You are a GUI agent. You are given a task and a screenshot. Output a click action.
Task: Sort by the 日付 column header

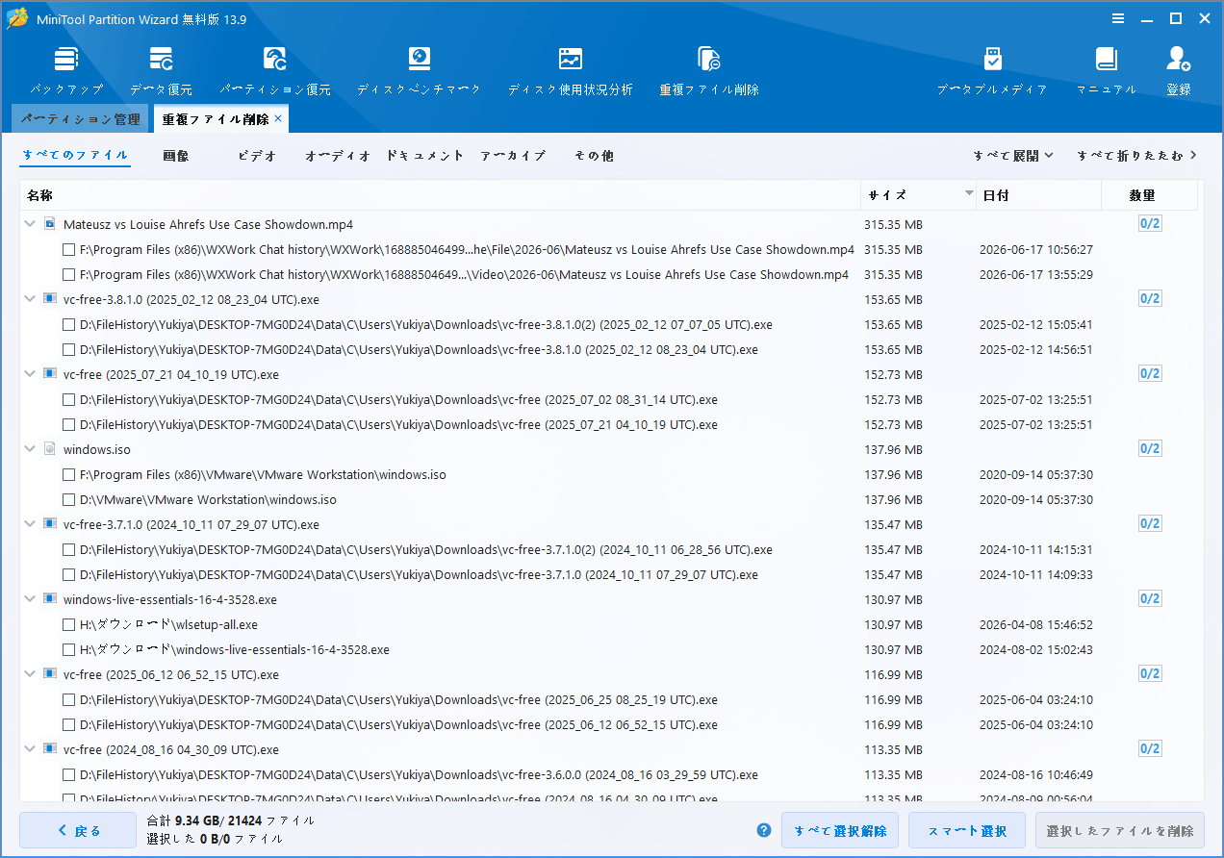pyautogui.click(x=1038, y=195)
